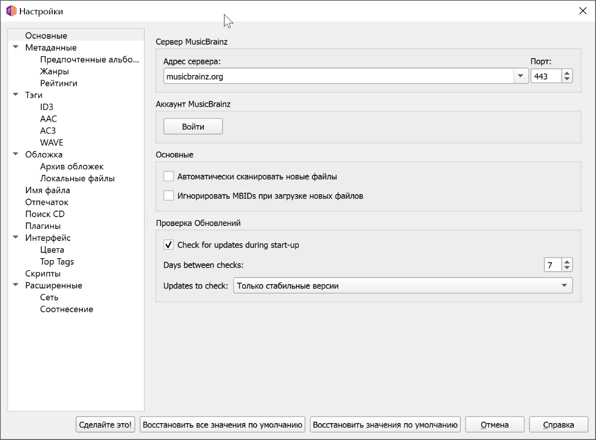Toggle Игнорировать MBIDs при загрузке новых файлов
The height and width of the screenshot is (440, 596).
pyautogui.click(x=168, y=196)
